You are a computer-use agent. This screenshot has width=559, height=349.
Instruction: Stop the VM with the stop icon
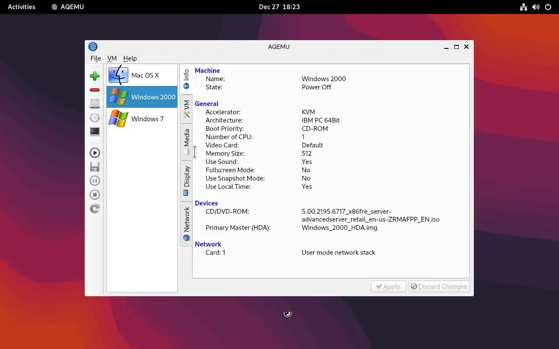pyautogui.click(x=94, y=195)
